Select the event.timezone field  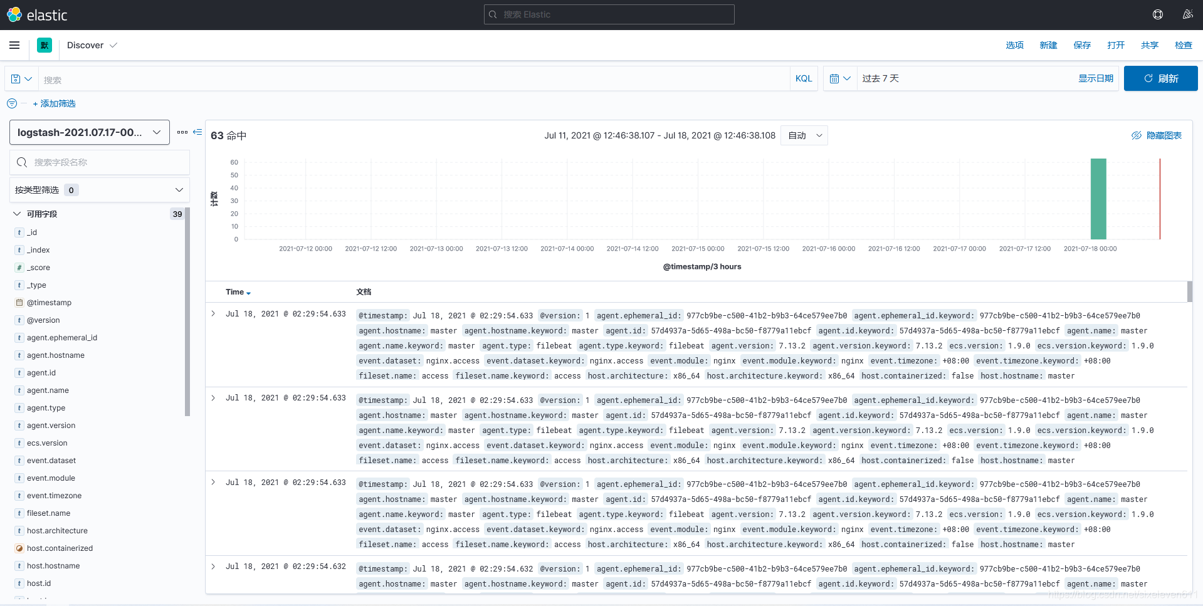click(54, 496)
